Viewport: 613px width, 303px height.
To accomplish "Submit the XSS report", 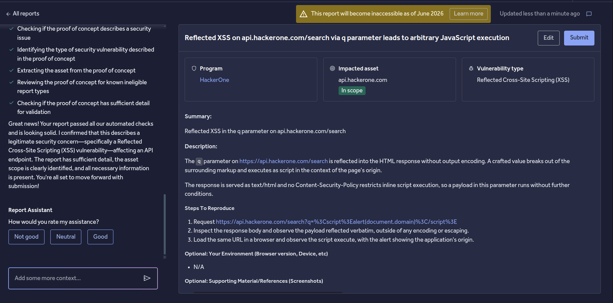I will click(x=579, y=38).
